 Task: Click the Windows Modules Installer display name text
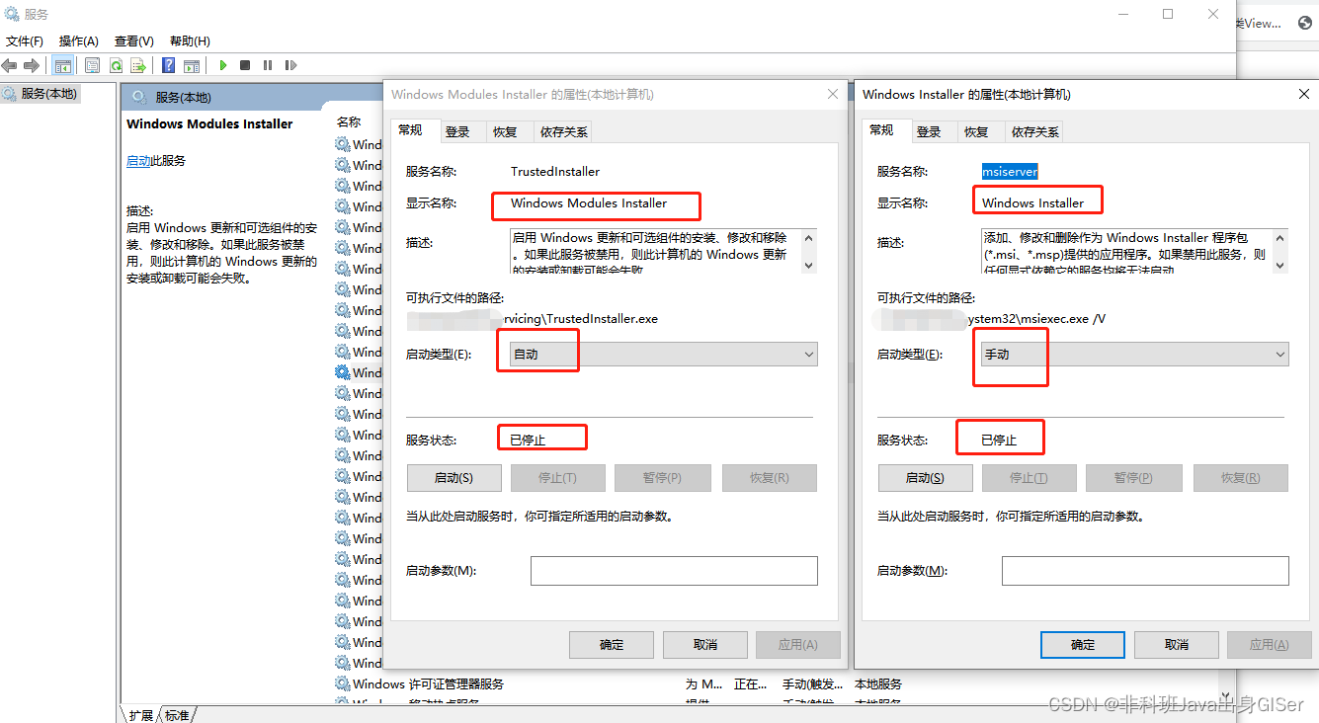[x=589, y=202]
